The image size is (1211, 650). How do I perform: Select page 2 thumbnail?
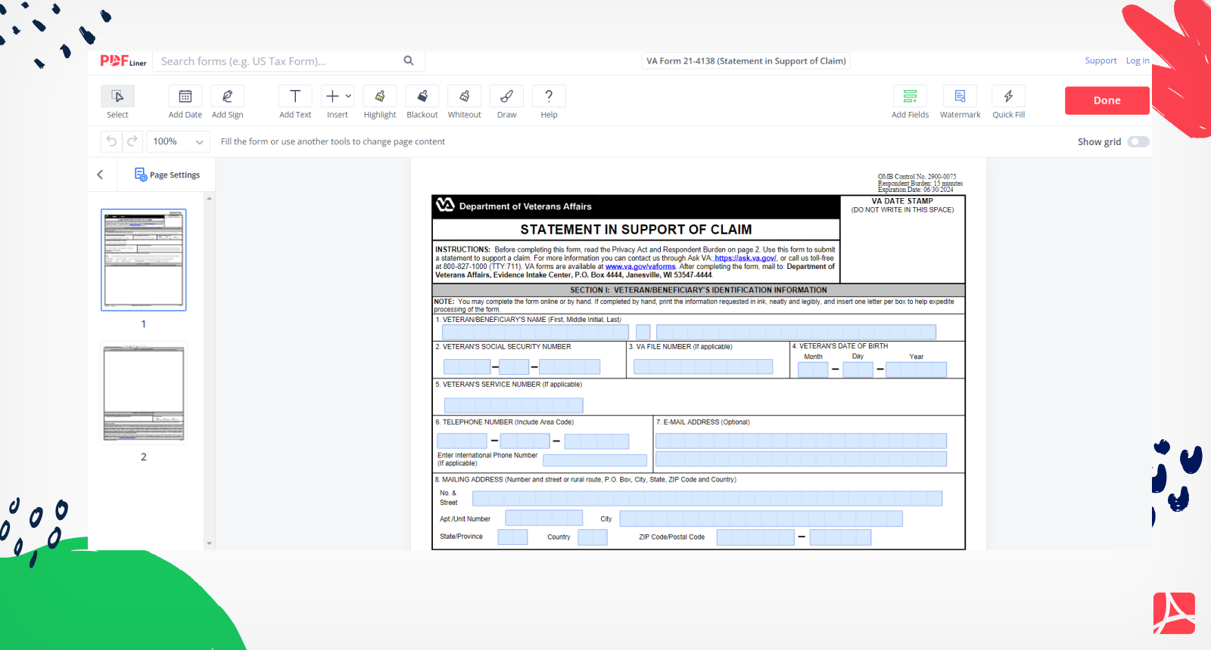pos(144,394)
